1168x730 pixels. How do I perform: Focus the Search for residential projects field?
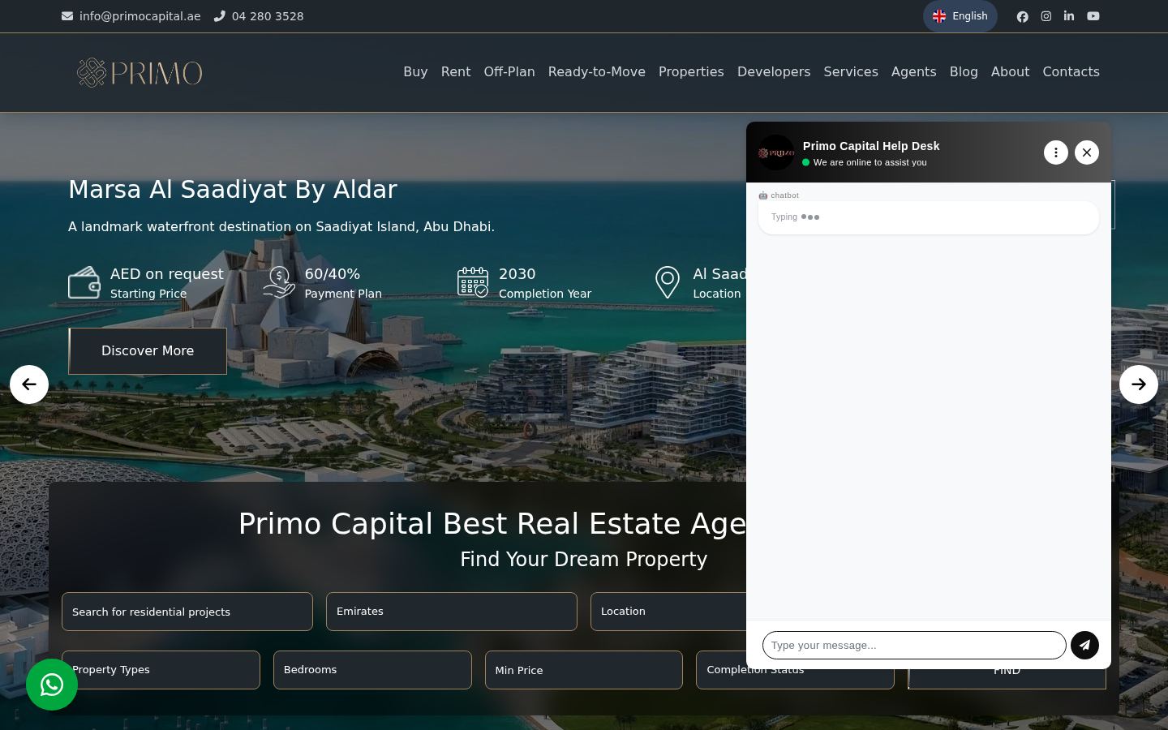pos(187,612)
